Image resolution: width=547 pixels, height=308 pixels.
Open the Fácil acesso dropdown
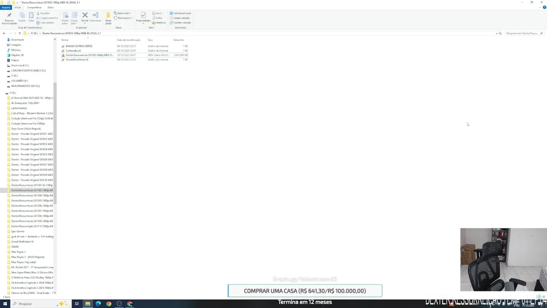pyautogui.click(x=123, y=18)
